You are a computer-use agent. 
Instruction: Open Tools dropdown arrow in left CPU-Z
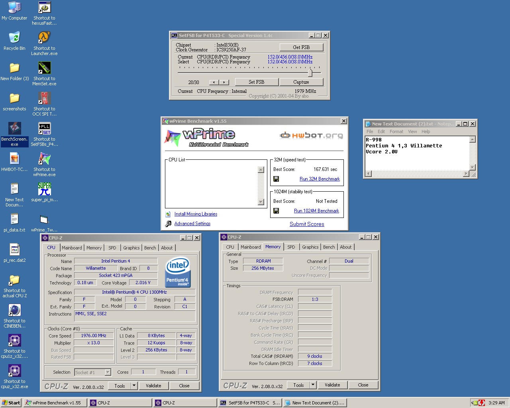click(x=134, y=386)
